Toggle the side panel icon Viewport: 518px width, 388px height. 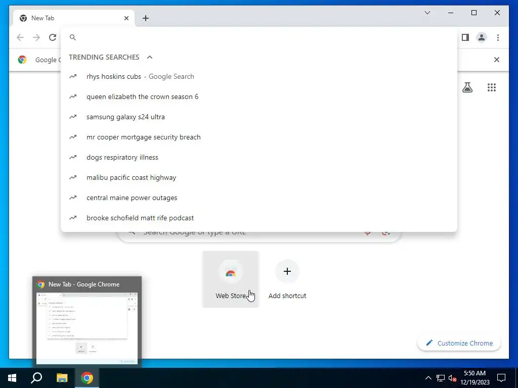pos(465,37)
